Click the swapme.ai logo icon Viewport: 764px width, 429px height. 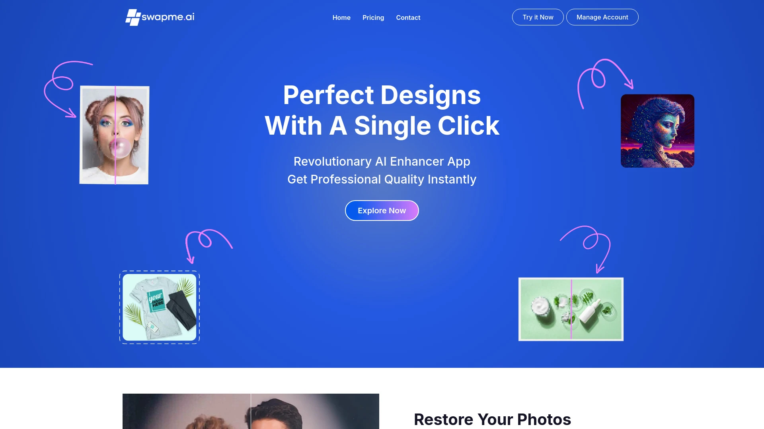[x=133, y=17]
